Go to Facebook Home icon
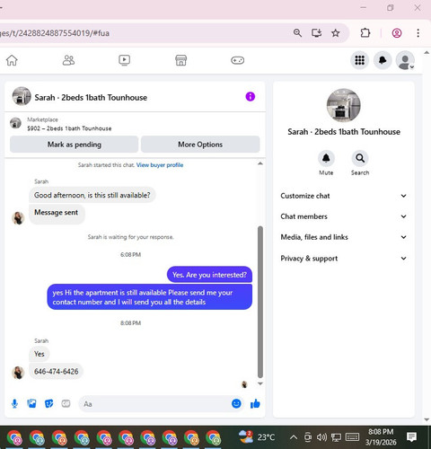Screen dimensions: 431x449 pos(12,60)
